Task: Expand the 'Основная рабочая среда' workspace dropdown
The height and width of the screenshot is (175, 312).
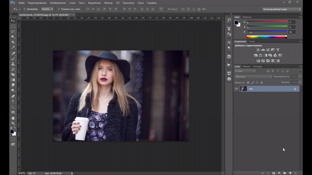Action: point(282,9)
